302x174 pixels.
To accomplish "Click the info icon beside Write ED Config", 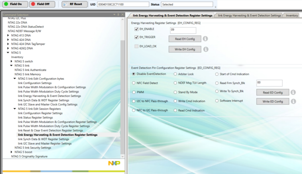I will coord(293,101).
